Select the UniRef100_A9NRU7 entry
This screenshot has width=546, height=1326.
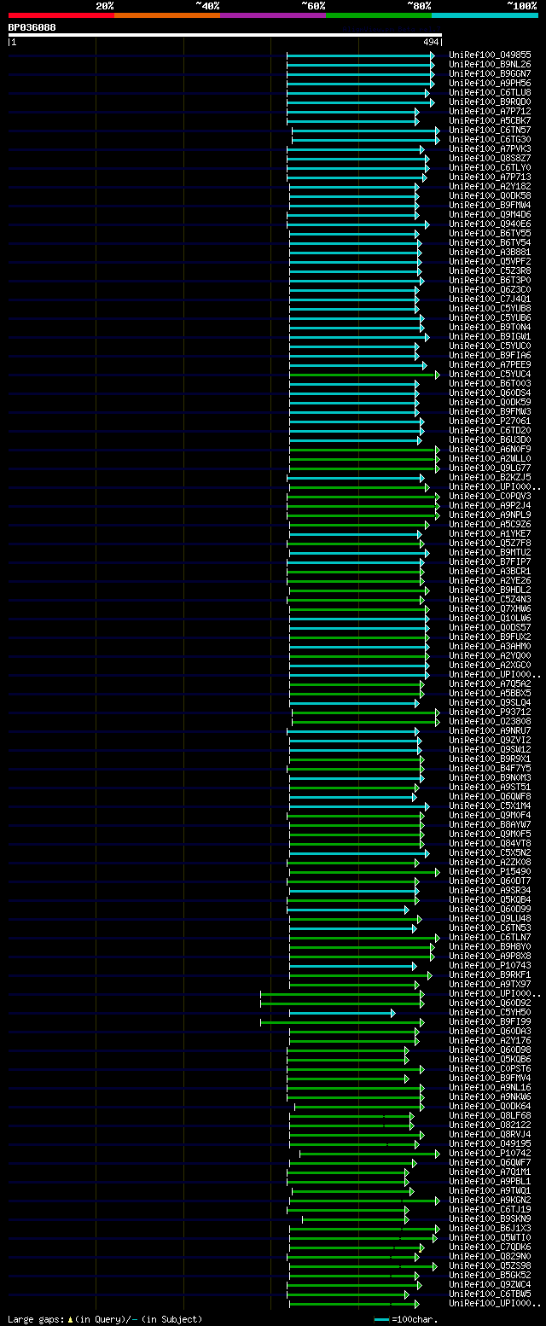[x=491, y=730]
